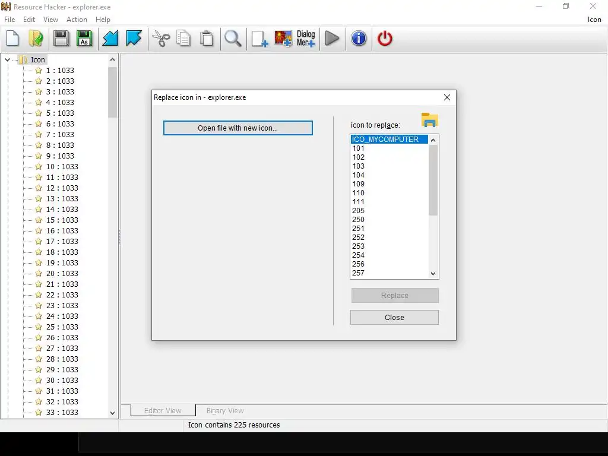Click star icon beside 33 : 1033

pyautogui.click(x=39, y=412)
